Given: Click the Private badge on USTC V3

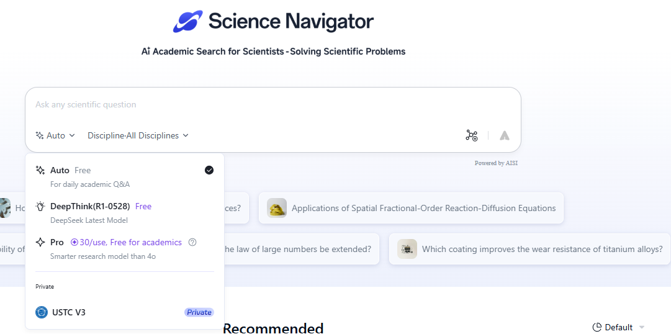Looking at the screenshot, I should coord(199,312).
